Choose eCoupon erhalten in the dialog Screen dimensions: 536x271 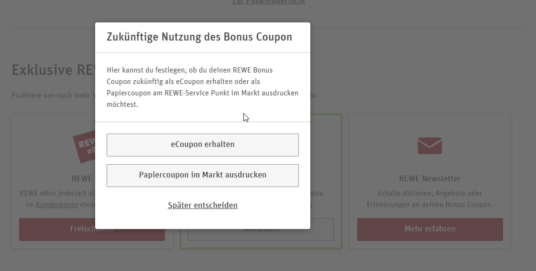coord(203,145)
